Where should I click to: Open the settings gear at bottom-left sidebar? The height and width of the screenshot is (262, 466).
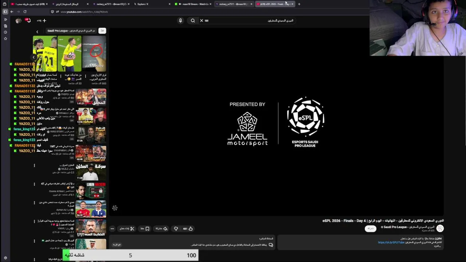(x=5, y=258)
